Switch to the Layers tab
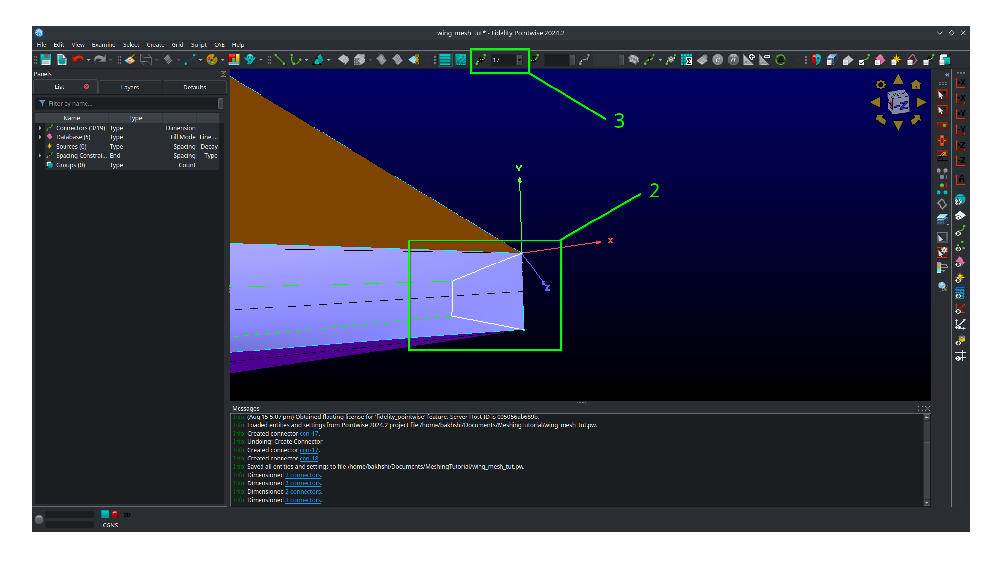This screenshot has width=1002, height=570. [x=130, y=87]
